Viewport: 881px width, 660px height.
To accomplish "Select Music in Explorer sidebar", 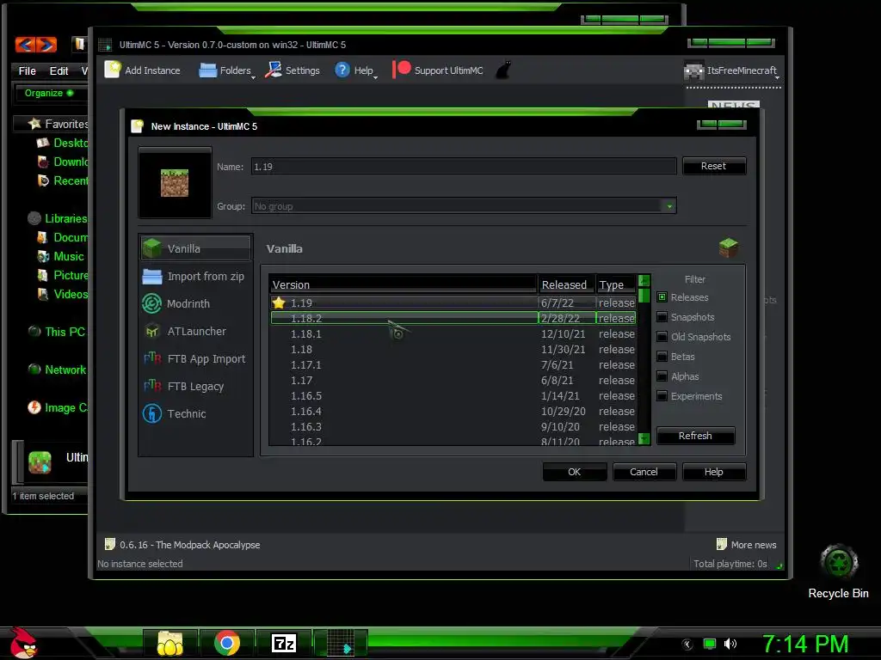I will (x=61, y=256).
